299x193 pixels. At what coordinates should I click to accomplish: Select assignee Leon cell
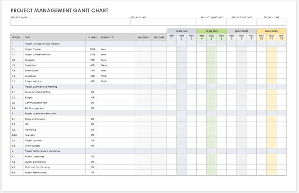pyautogui.click(x=118, y=49)
